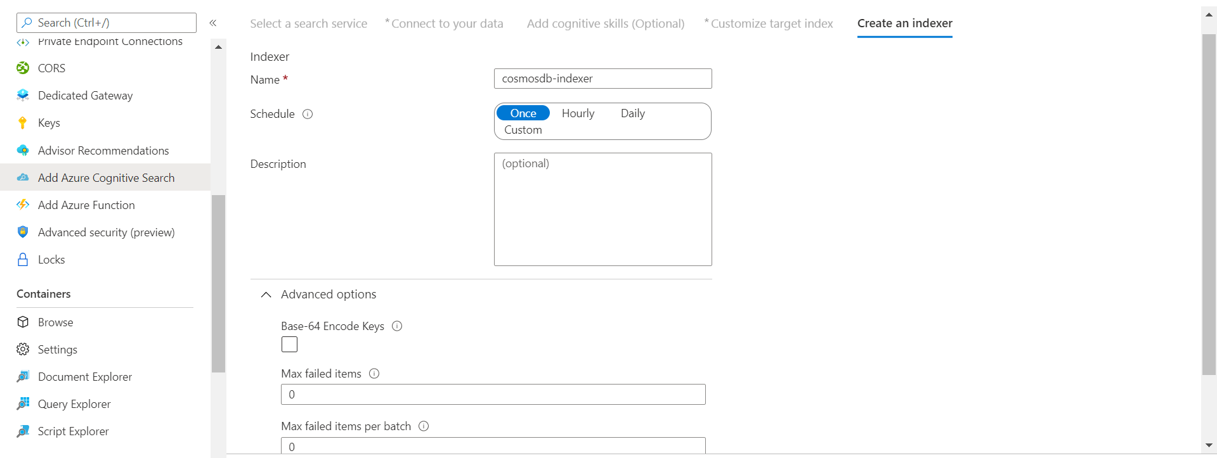Select the Daily schedule option
Image resolution: width=1217 pixels, height=458 pixels.
click(632, 113)
